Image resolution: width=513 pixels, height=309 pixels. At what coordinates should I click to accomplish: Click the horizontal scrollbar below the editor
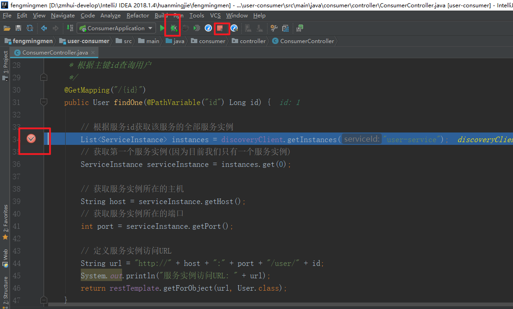pyautogui.click(x=280, y=304)
